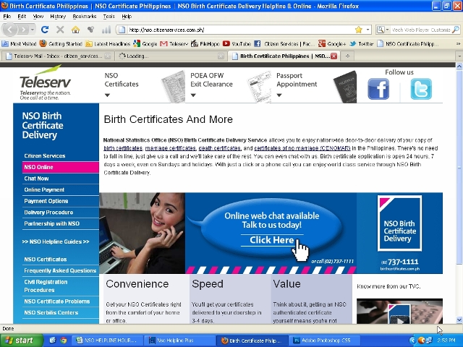Open Chat Now sidebar link

tap(36, 179)
